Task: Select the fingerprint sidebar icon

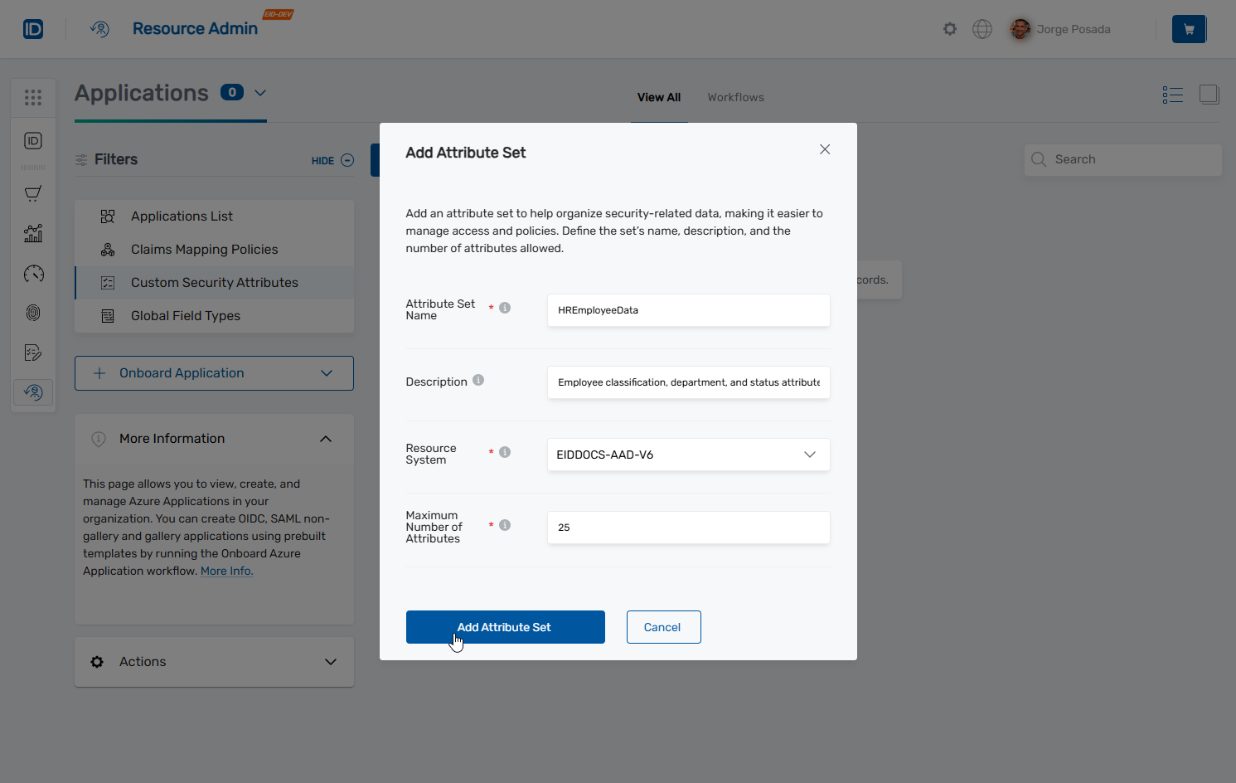Action: click(33, 313)
